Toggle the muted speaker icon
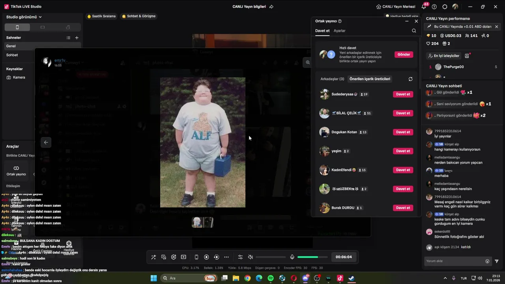This screenshot has width=505, height=284. (250, 257)
